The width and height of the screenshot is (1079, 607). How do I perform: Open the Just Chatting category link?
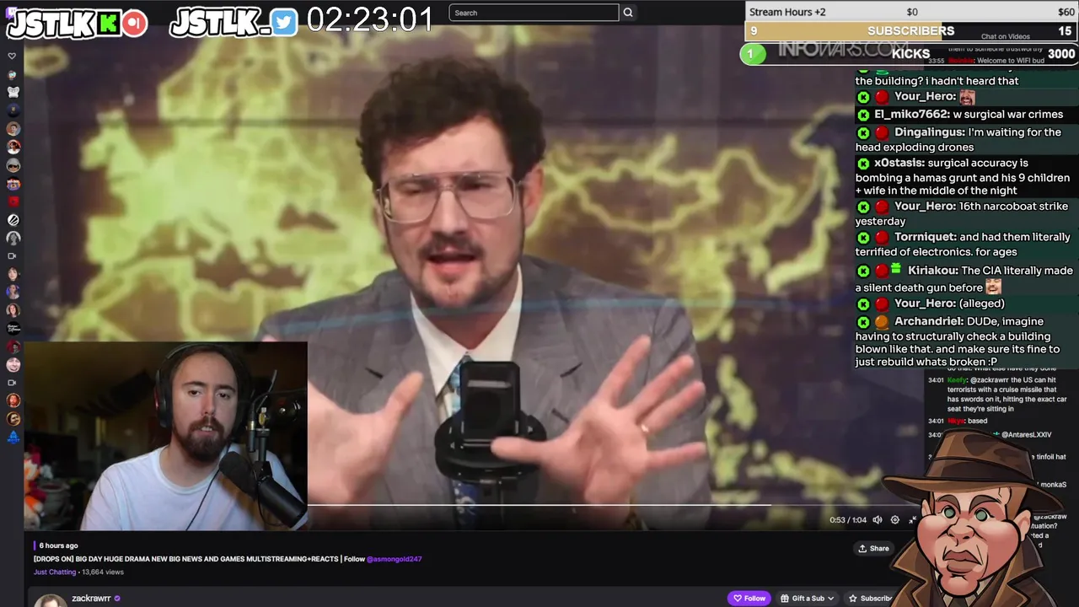(x=55, y=572)
